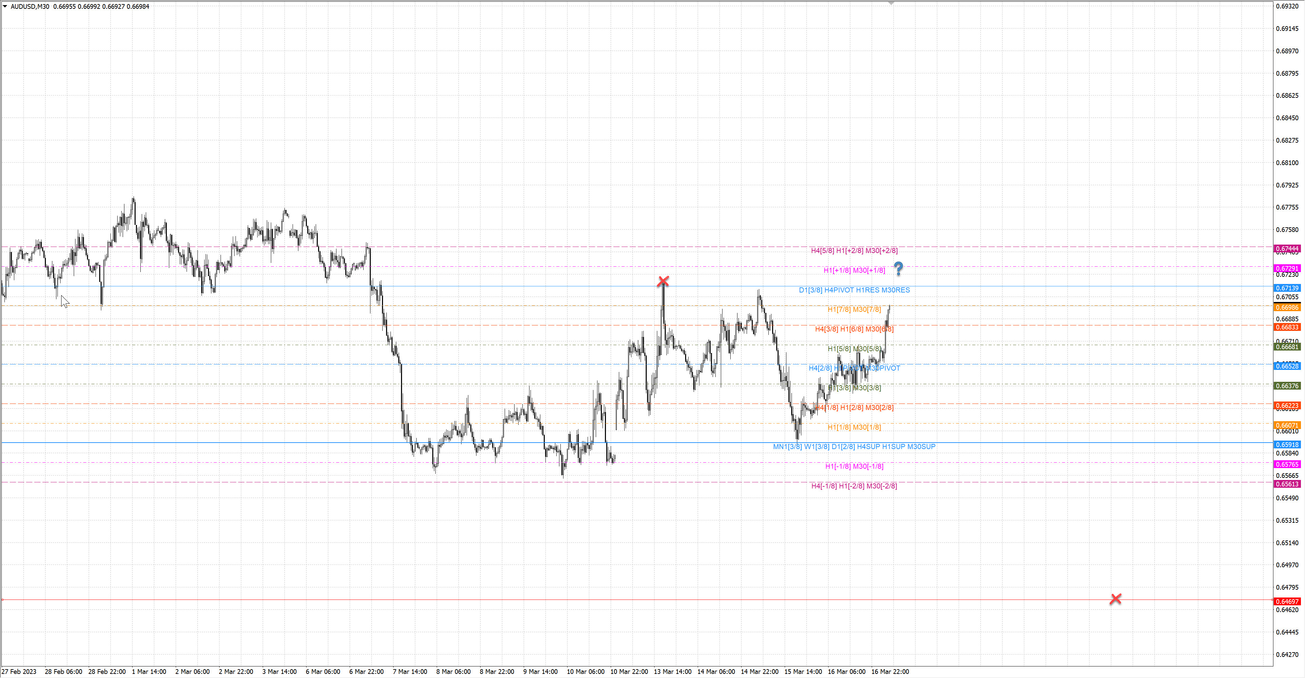Click the magenta 0.67291 price tag
The width and height of the screenshot is (1305, 678).
(x=1287, y=268)
